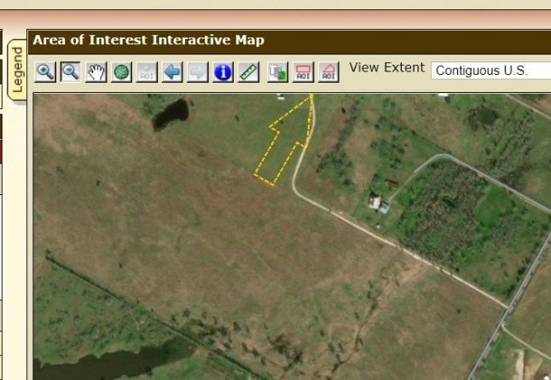Click the greyed-out forward extent arrow
The height and width of the screenshot is (380, 551).
pyautogui.click(x=197, y=72)
